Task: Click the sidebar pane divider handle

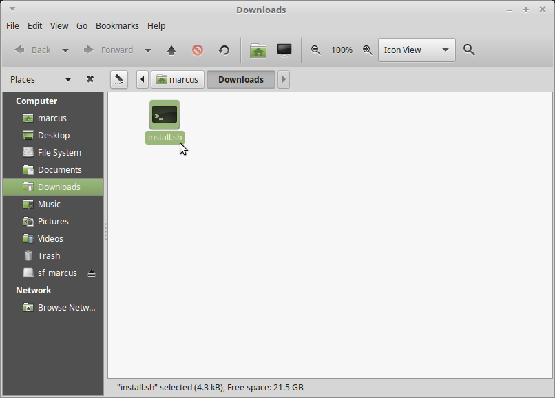Action: coord(105,232)
